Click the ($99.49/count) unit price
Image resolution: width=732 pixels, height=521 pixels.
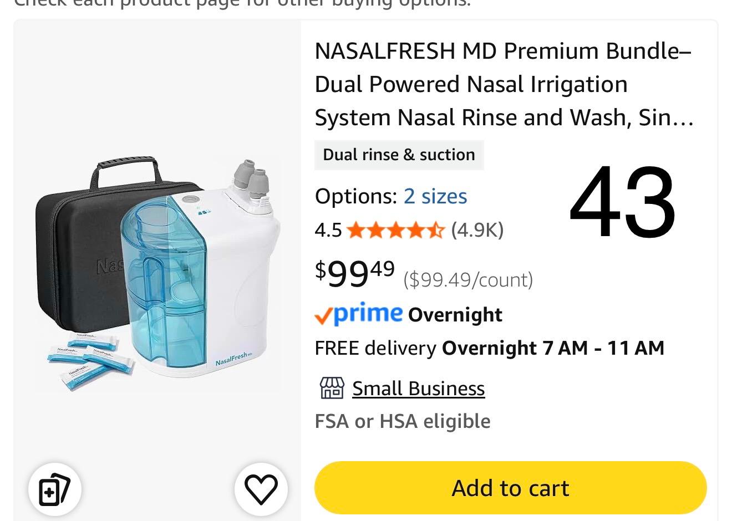(x=468, y=280)
